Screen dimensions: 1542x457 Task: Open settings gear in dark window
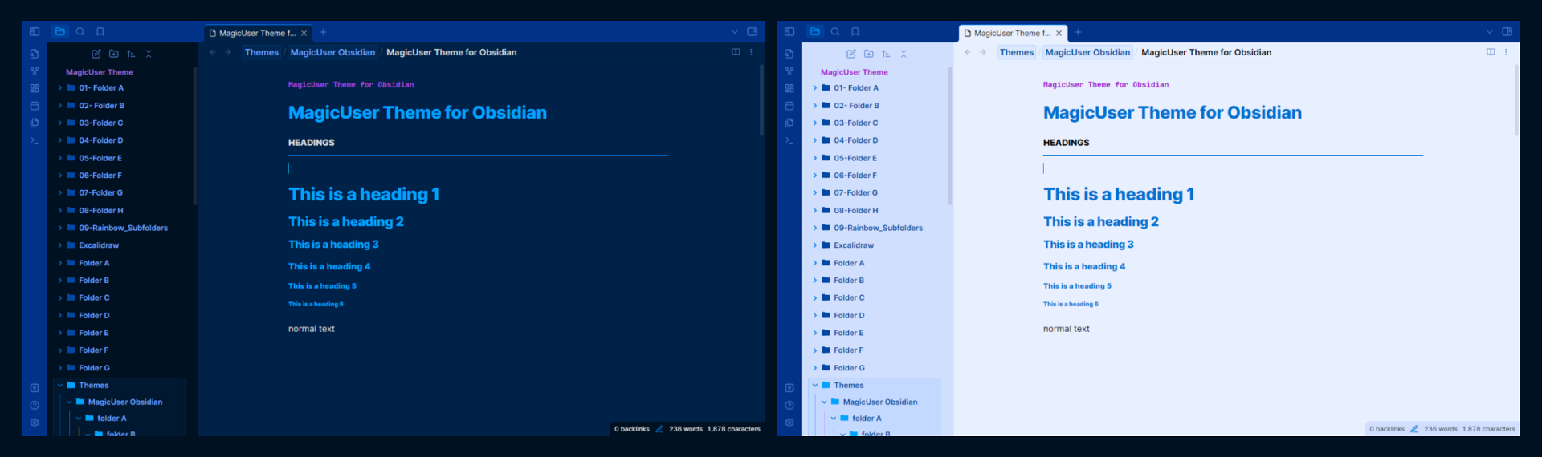[x=35, y=423]
